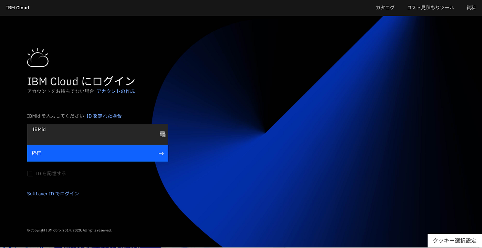Click the password manager icon in IBMid field

pos(163,134)
